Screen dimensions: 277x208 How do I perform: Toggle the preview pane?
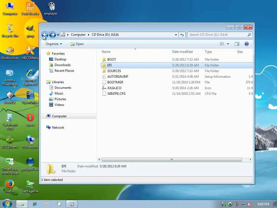coord(237,44)
